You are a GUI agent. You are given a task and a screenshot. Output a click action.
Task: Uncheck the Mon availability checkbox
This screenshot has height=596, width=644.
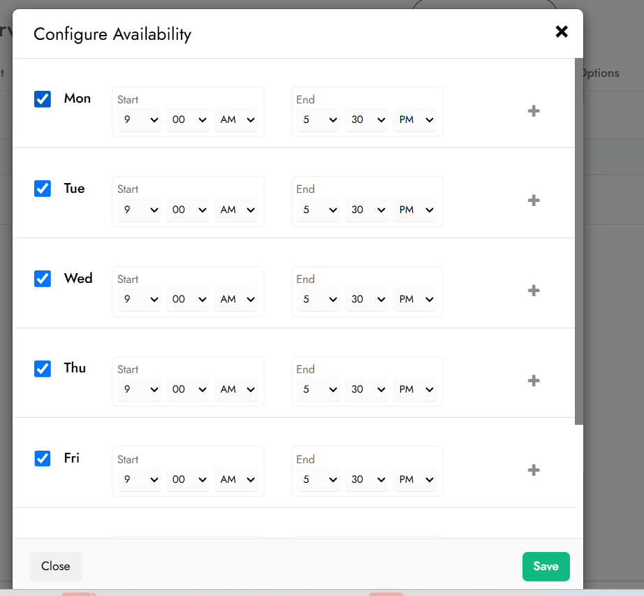[x=43, y=99]
